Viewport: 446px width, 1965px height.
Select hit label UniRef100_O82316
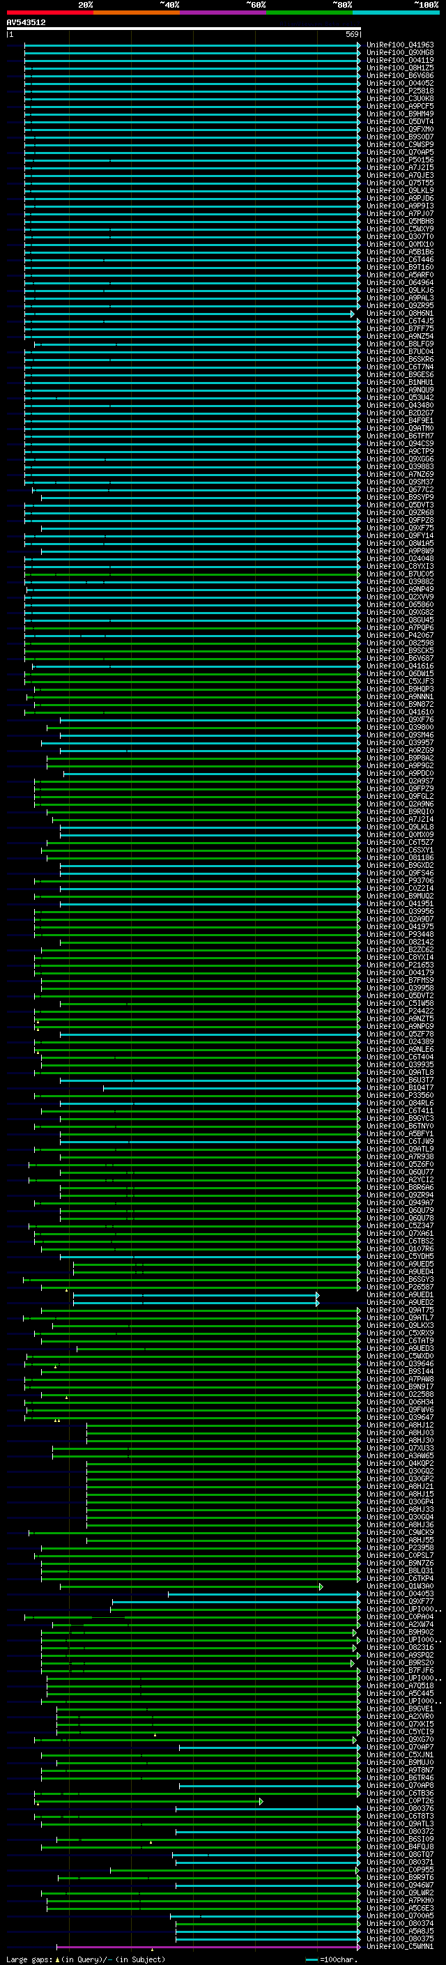[x=399, y=1647]
